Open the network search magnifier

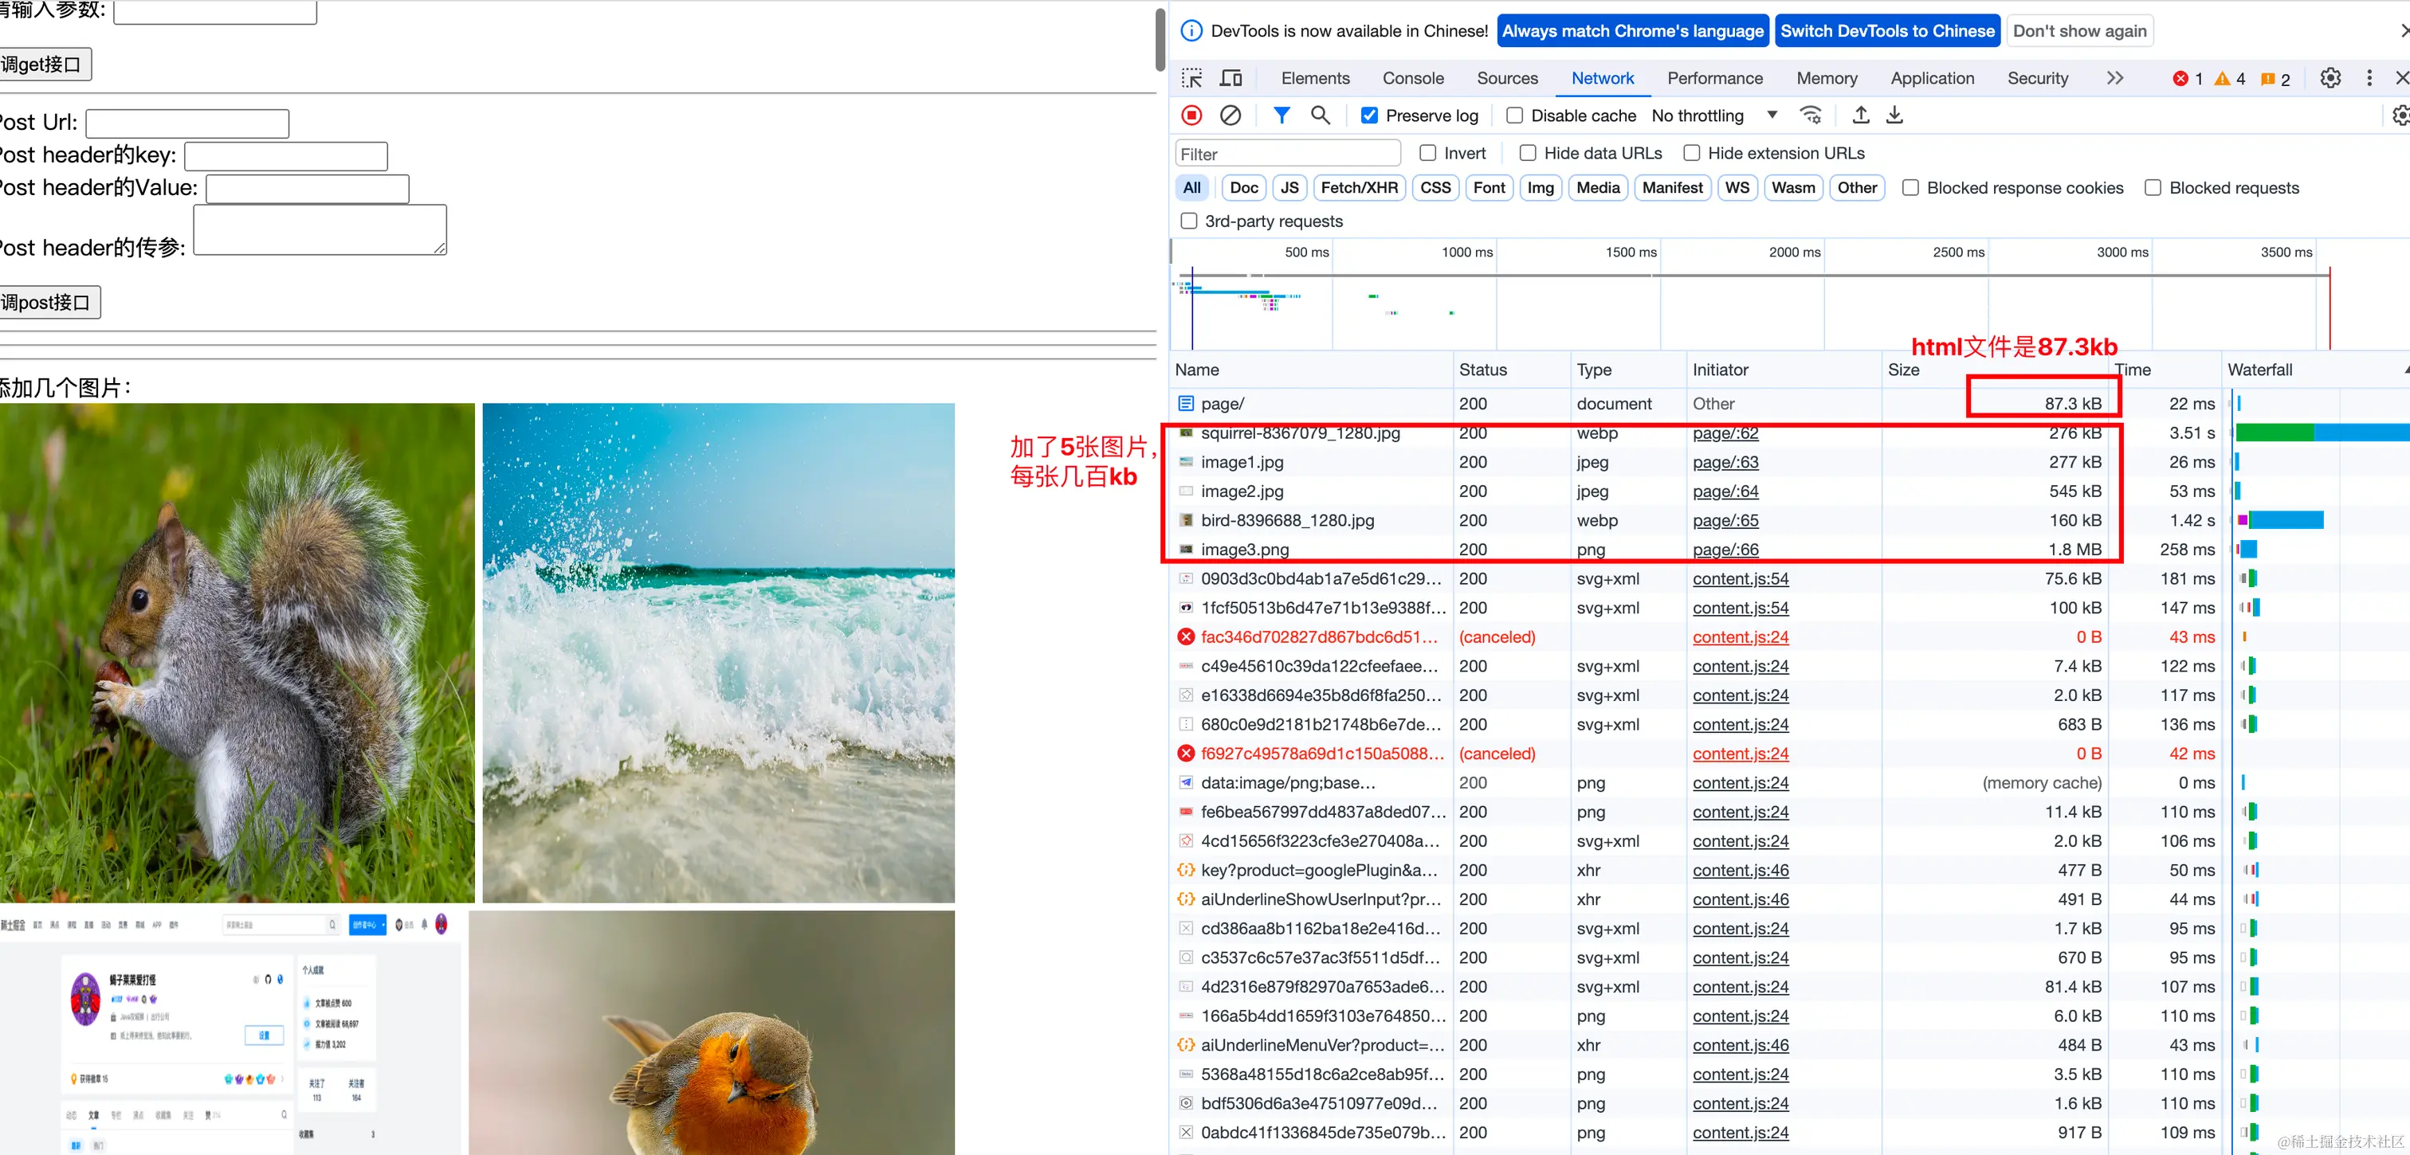1320,115
